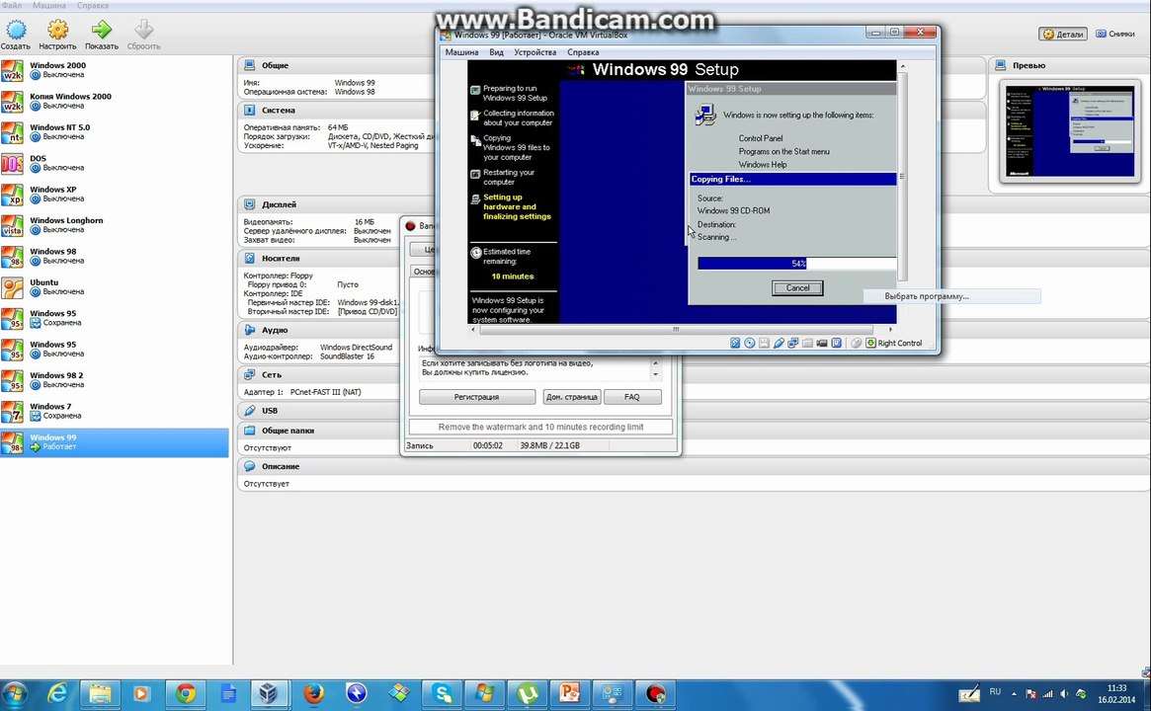Screen dimensions: 1151x711
Task: Click the floppy disk icon in VM status bar
Action: click(764, 343)
